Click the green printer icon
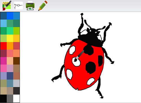 coord(30,6)
